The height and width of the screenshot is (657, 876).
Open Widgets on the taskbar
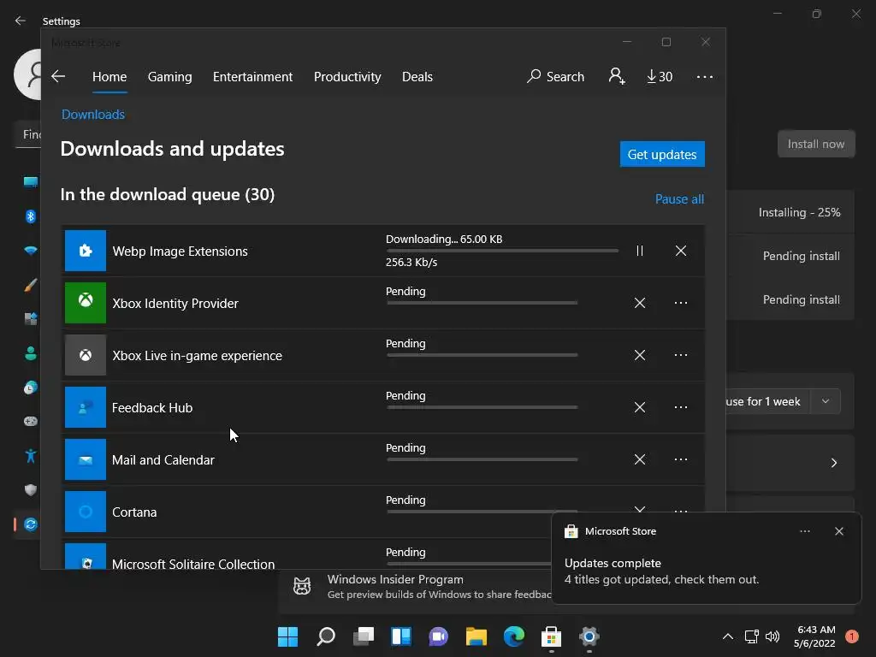(x=401, y=636)
